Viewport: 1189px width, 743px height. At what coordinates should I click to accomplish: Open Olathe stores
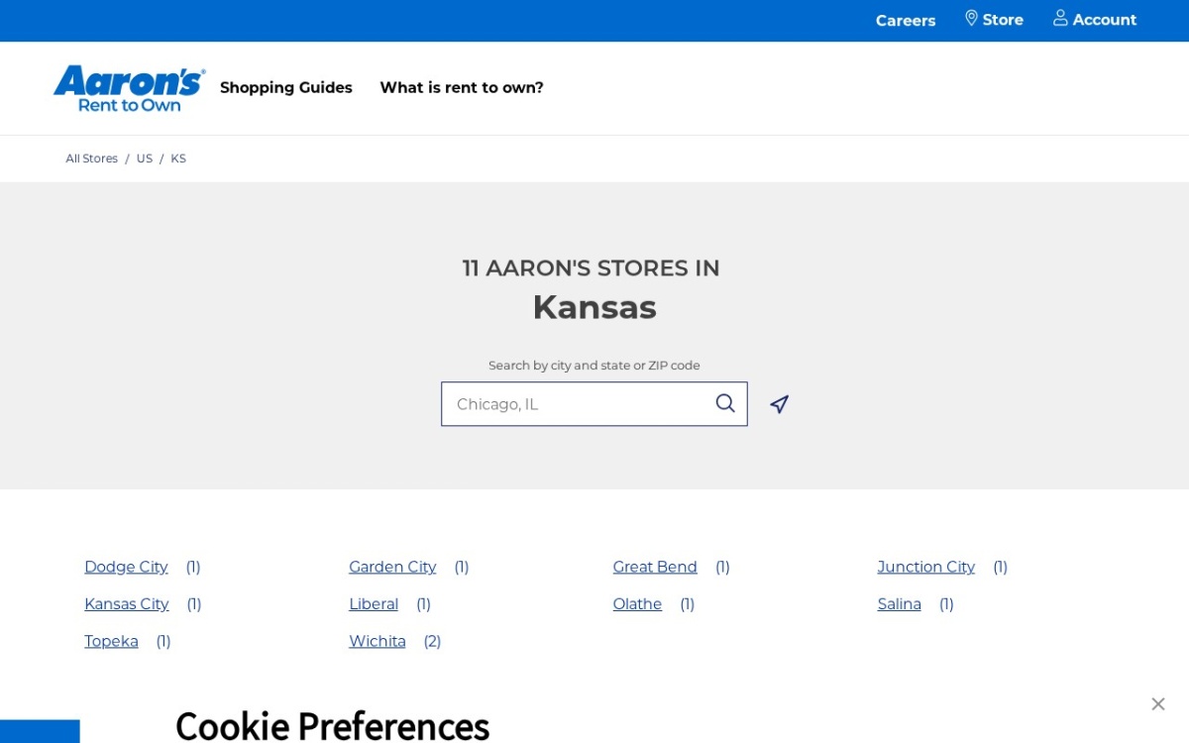click(637, 604)
